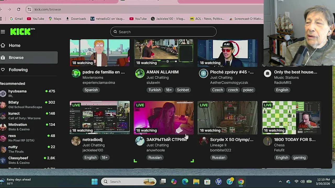The image size is (335, 188).
Task: Click the Kick search field
Action: coord(163,32)
